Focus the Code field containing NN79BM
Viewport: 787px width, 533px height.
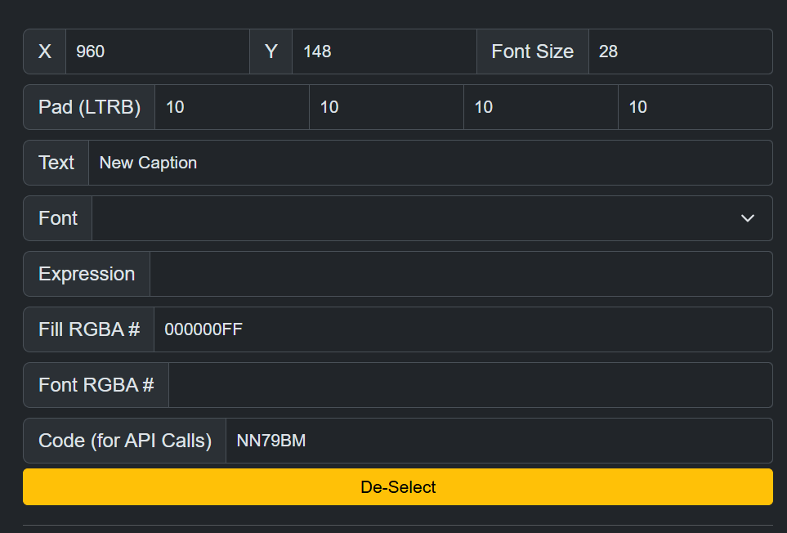(499, 441)
